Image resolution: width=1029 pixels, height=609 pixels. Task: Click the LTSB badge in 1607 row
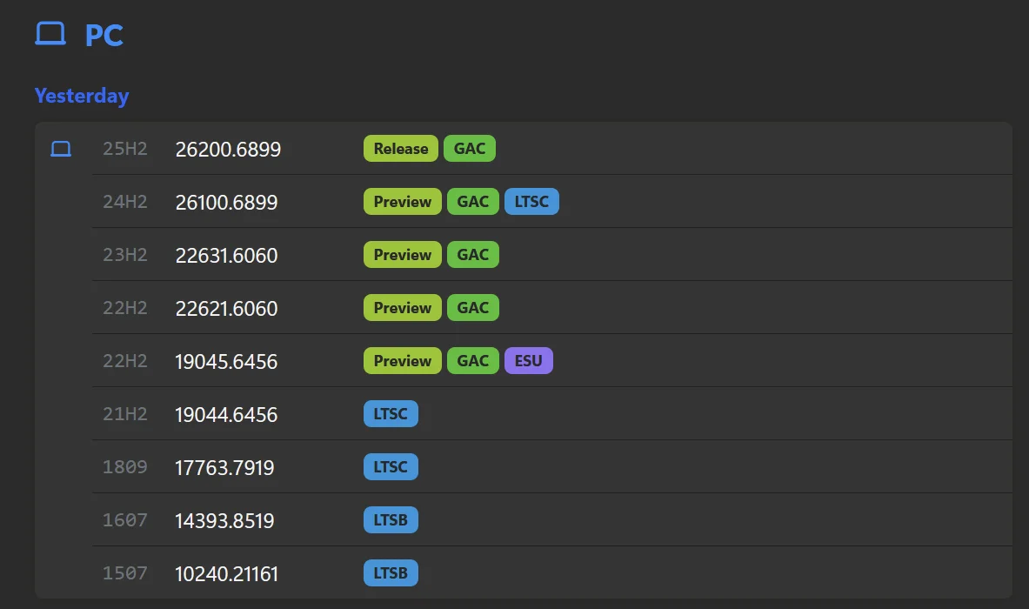(x=391, y=520)
